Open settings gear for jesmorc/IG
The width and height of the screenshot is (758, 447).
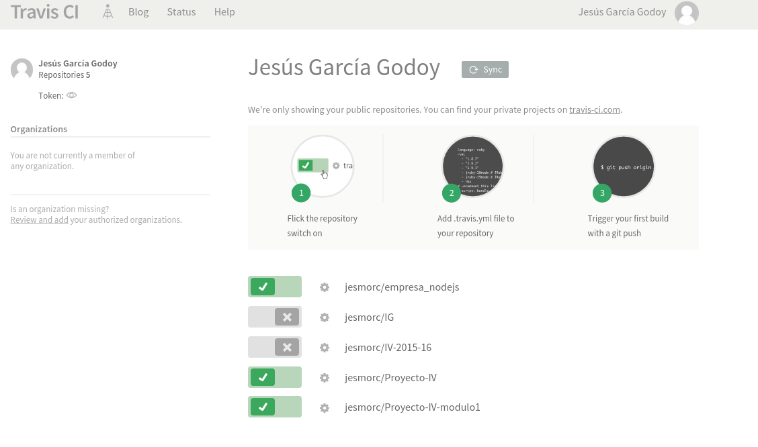pos(325,317)
